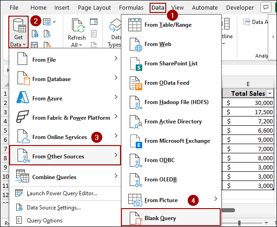This screenshot has height=227, width=277.
Task: Click the Total Sales header cell
Action: [x=248, y=93]
